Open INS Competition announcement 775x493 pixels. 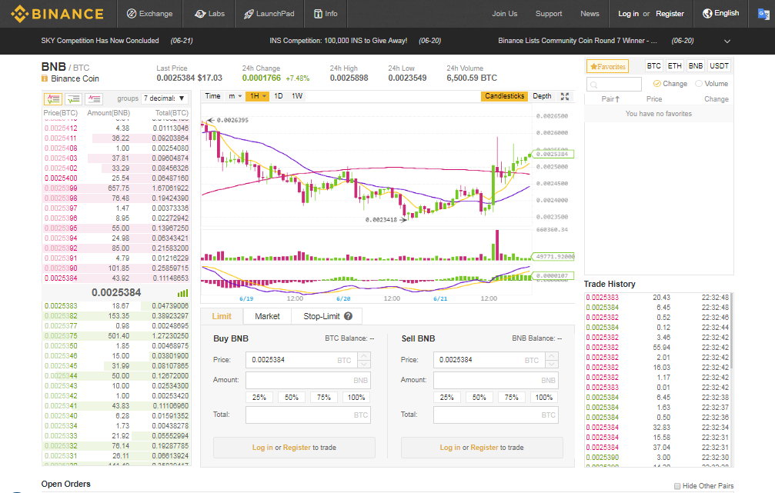[338, 41]
